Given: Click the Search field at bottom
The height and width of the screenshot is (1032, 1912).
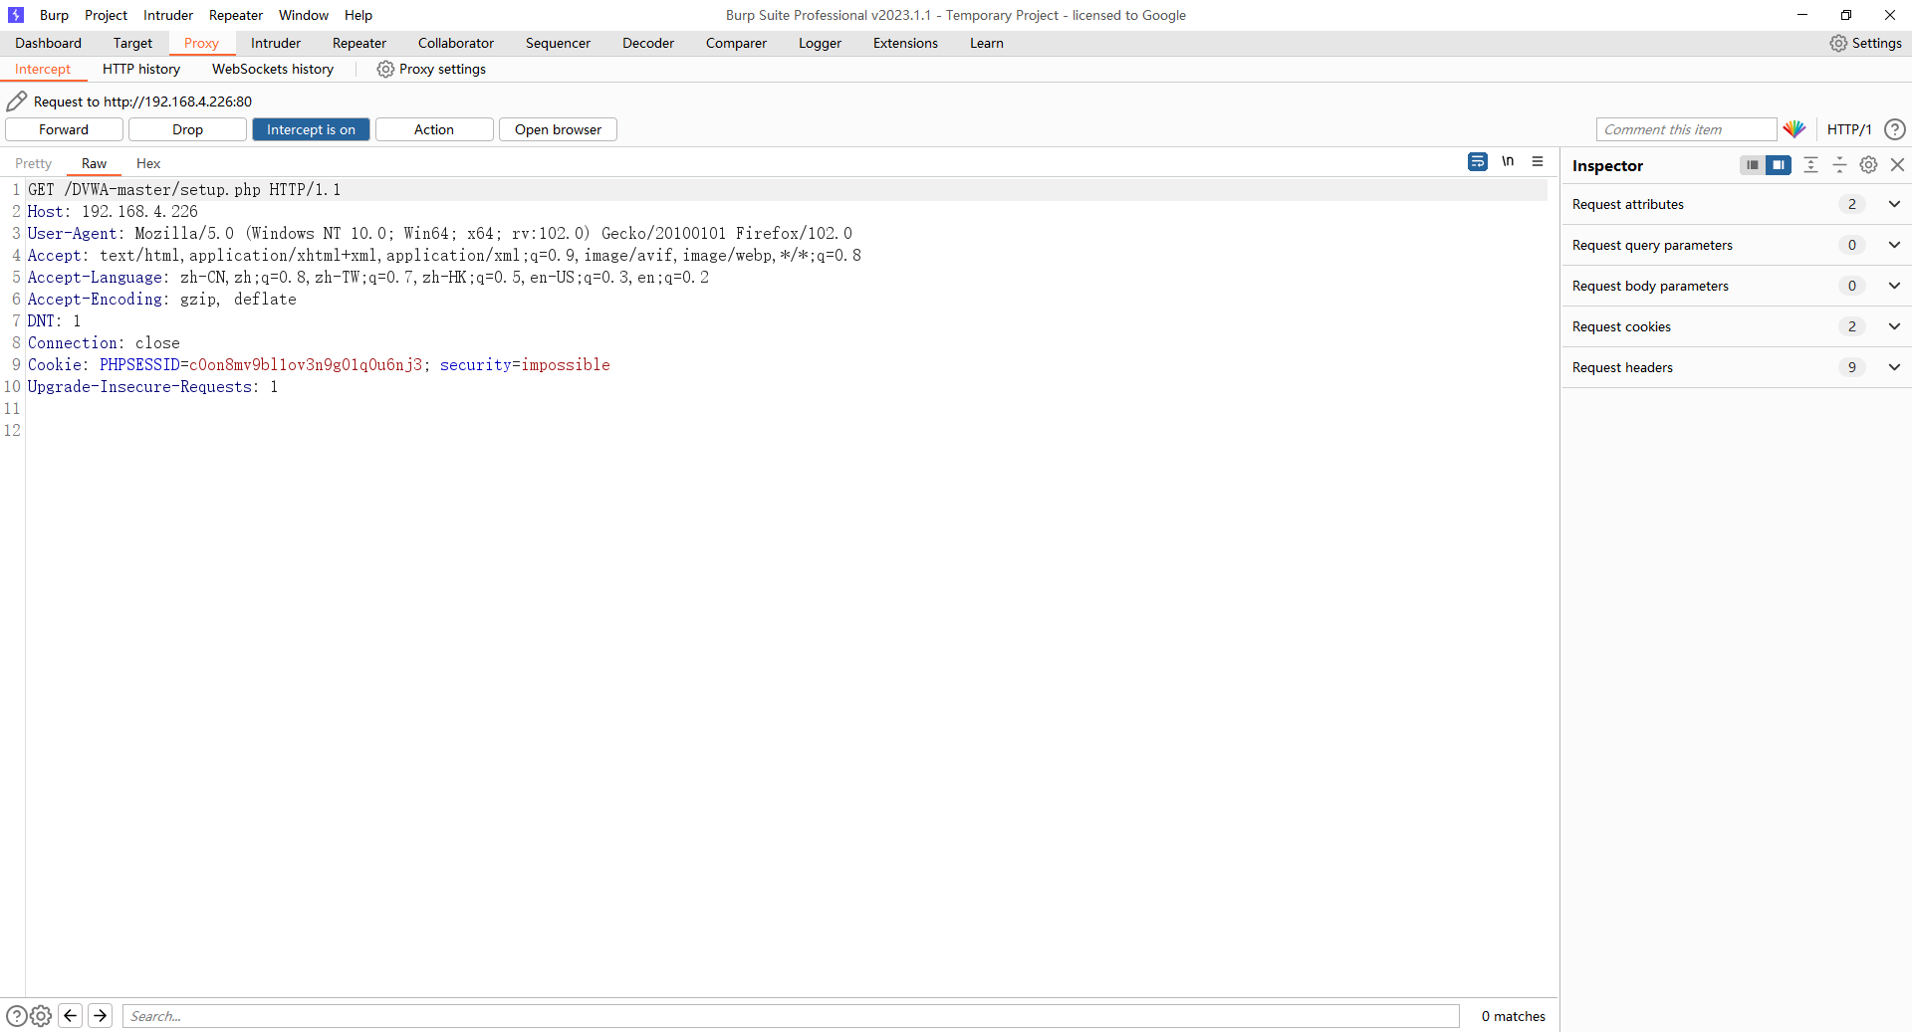Looking at the screenshot, I should 791,1016.
